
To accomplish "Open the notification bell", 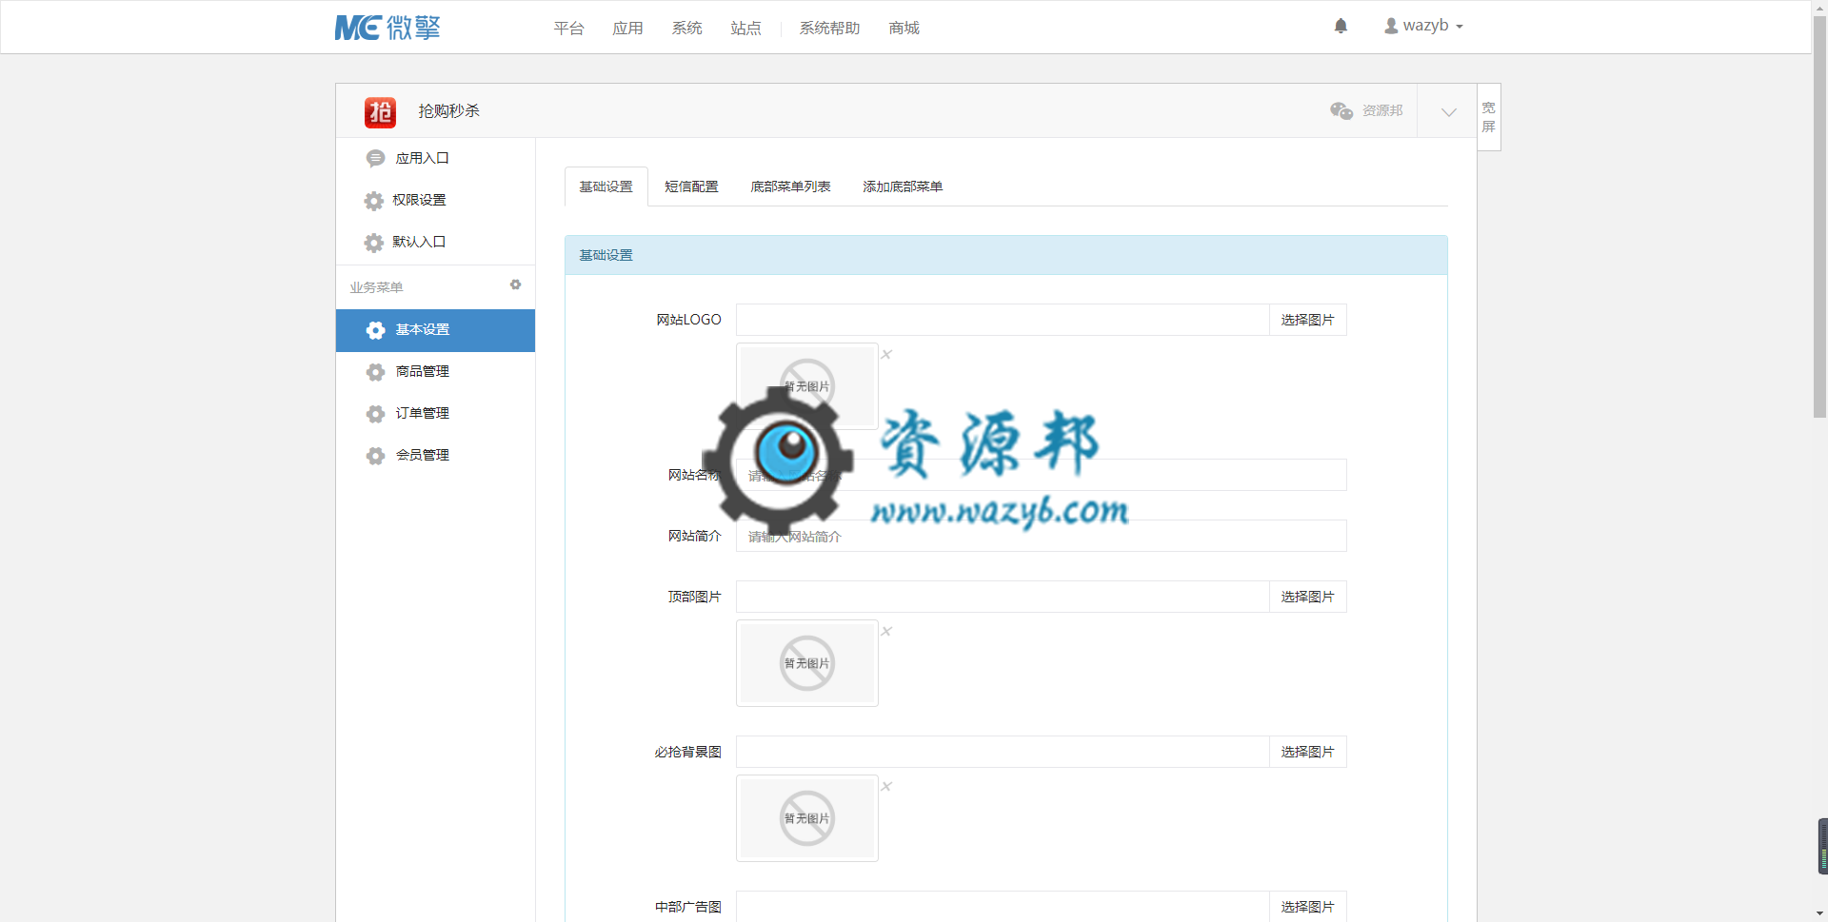I will (1341, 26).
